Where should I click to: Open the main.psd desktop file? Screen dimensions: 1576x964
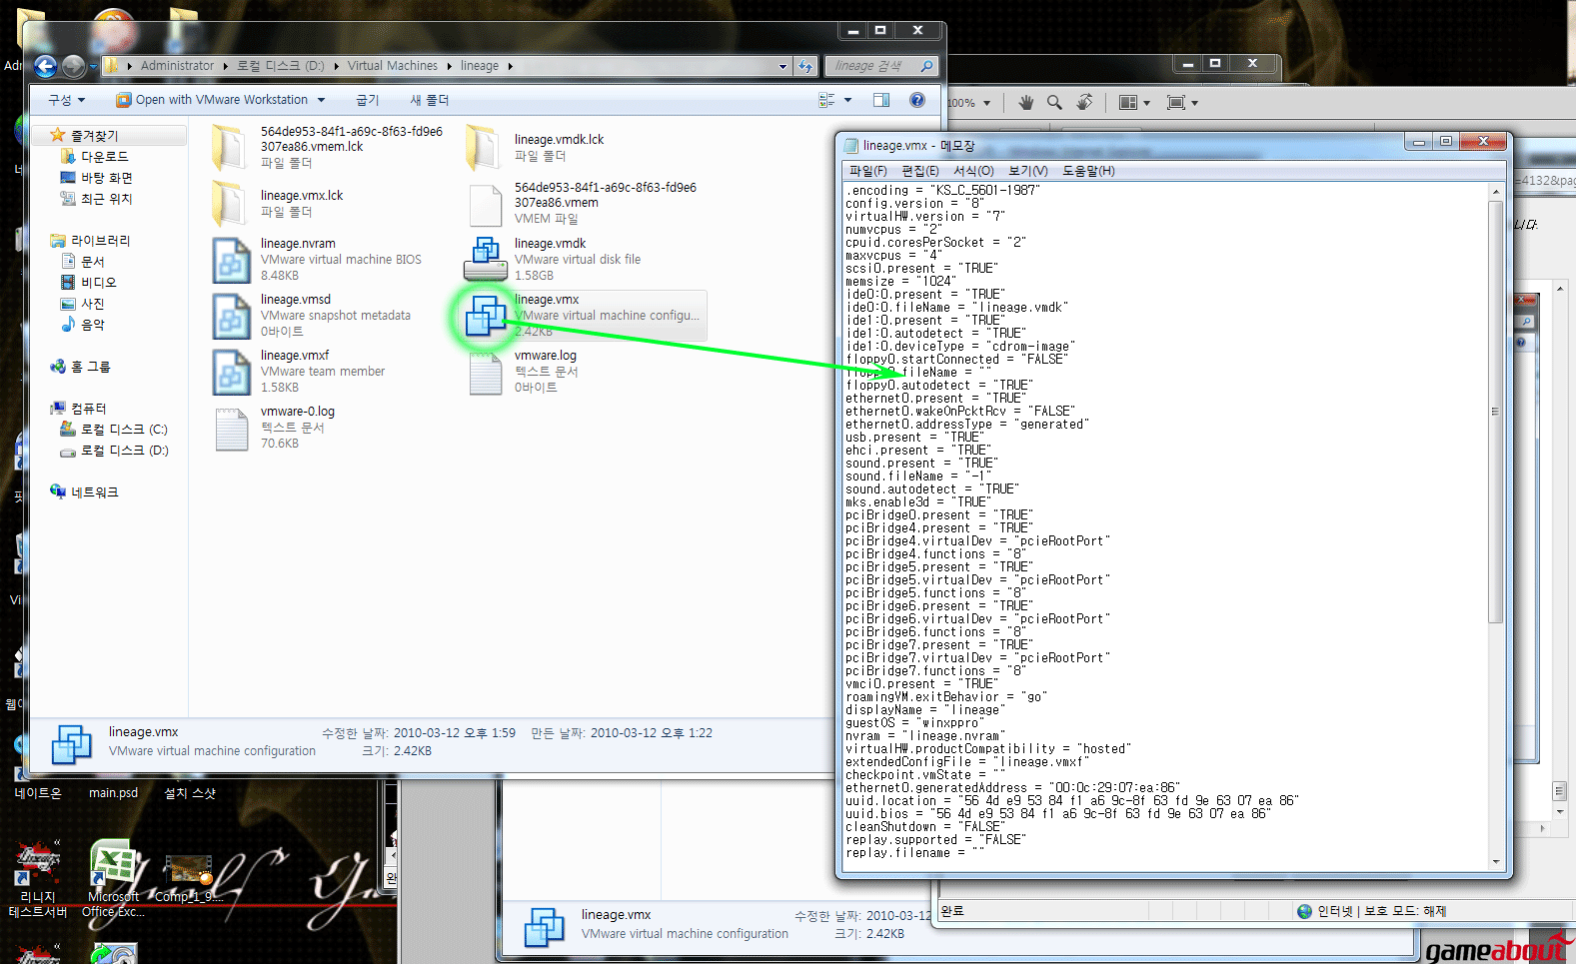point(113,792)
